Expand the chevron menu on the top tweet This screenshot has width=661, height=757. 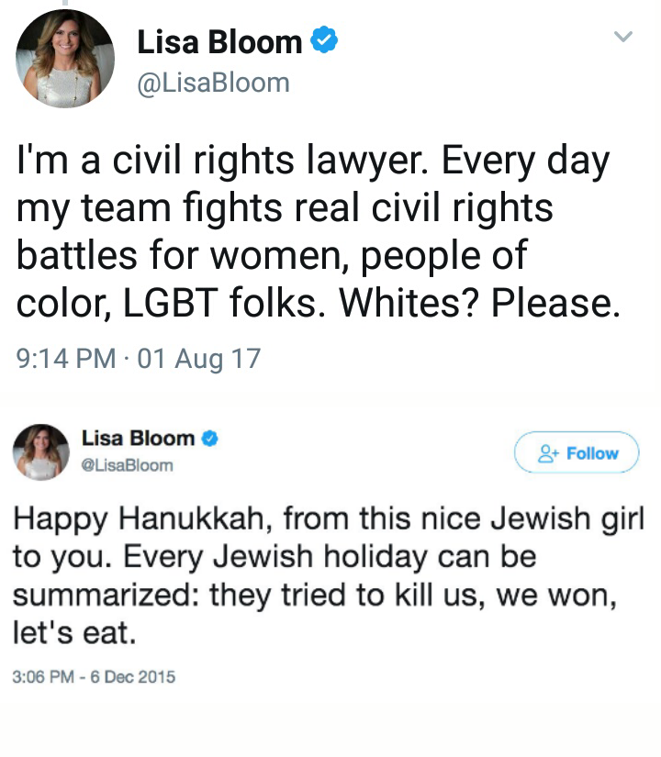pyautogui.click(x=623, y=37)
